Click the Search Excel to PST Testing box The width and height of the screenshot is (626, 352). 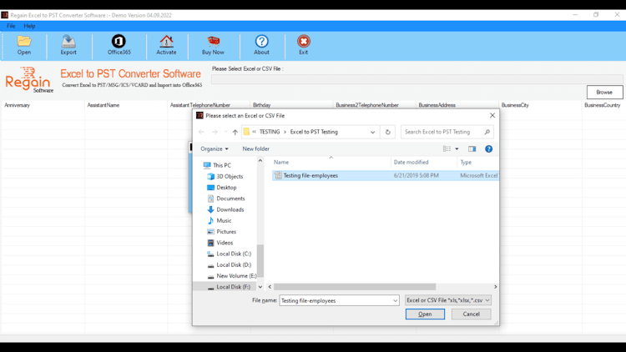click(447, 132)
